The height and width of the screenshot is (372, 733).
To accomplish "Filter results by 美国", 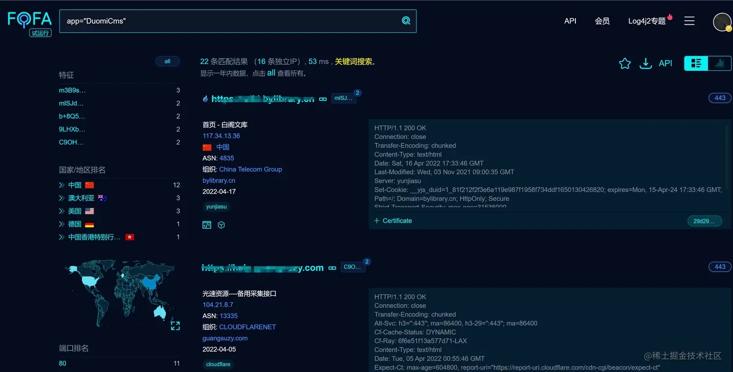I will pyautogui.click(x=75, y=211).
